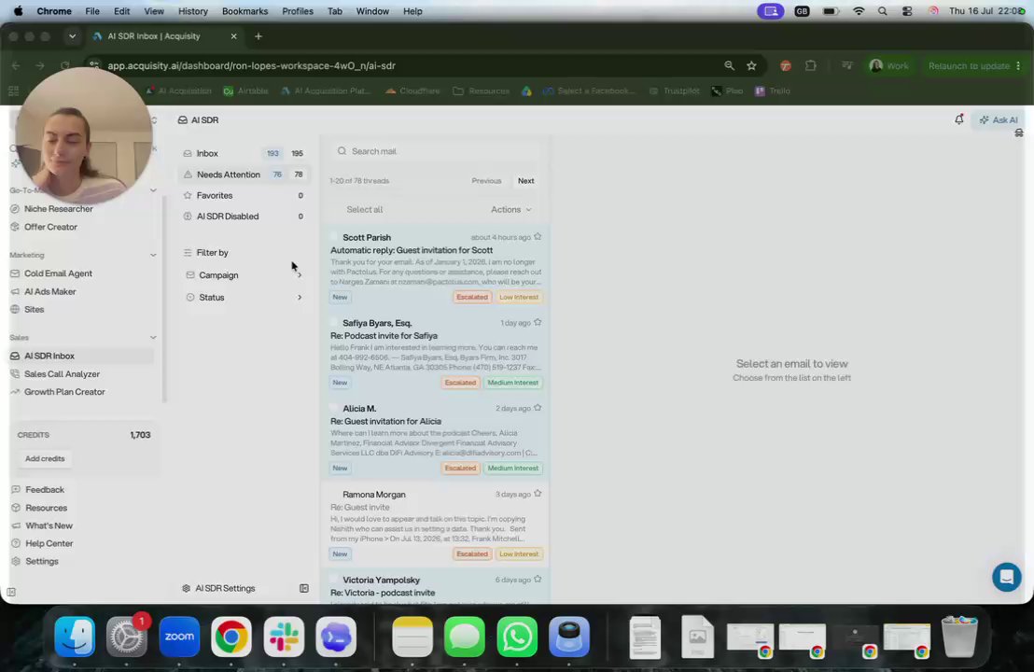Open the Bookmarks menu
Screen dimensions: 1034x672
(x=245, y=11)
